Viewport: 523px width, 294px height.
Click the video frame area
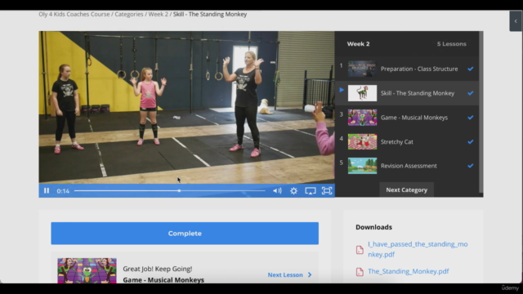187,107
